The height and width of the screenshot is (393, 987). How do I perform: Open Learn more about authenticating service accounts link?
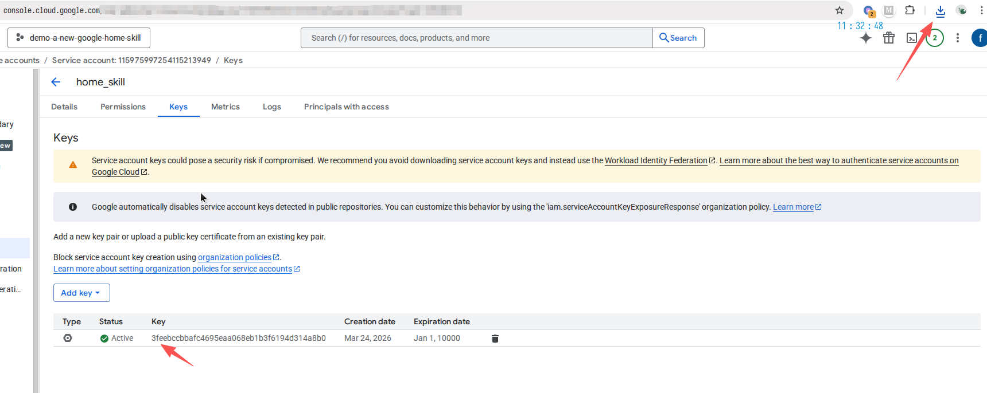(839, 160)
